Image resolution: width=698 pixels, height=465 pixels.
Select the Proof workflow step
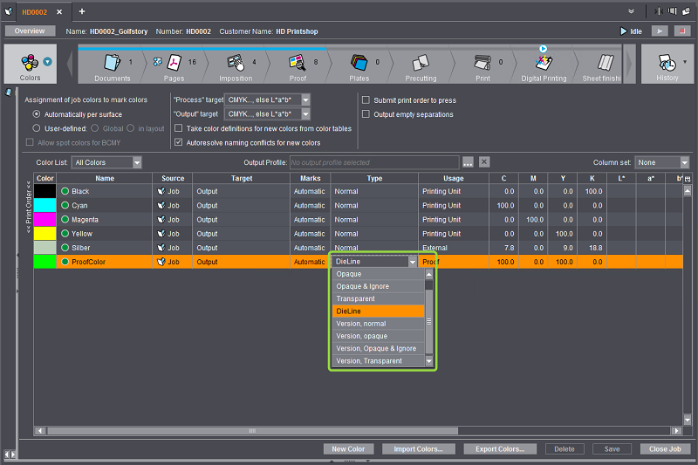point(298,64)
